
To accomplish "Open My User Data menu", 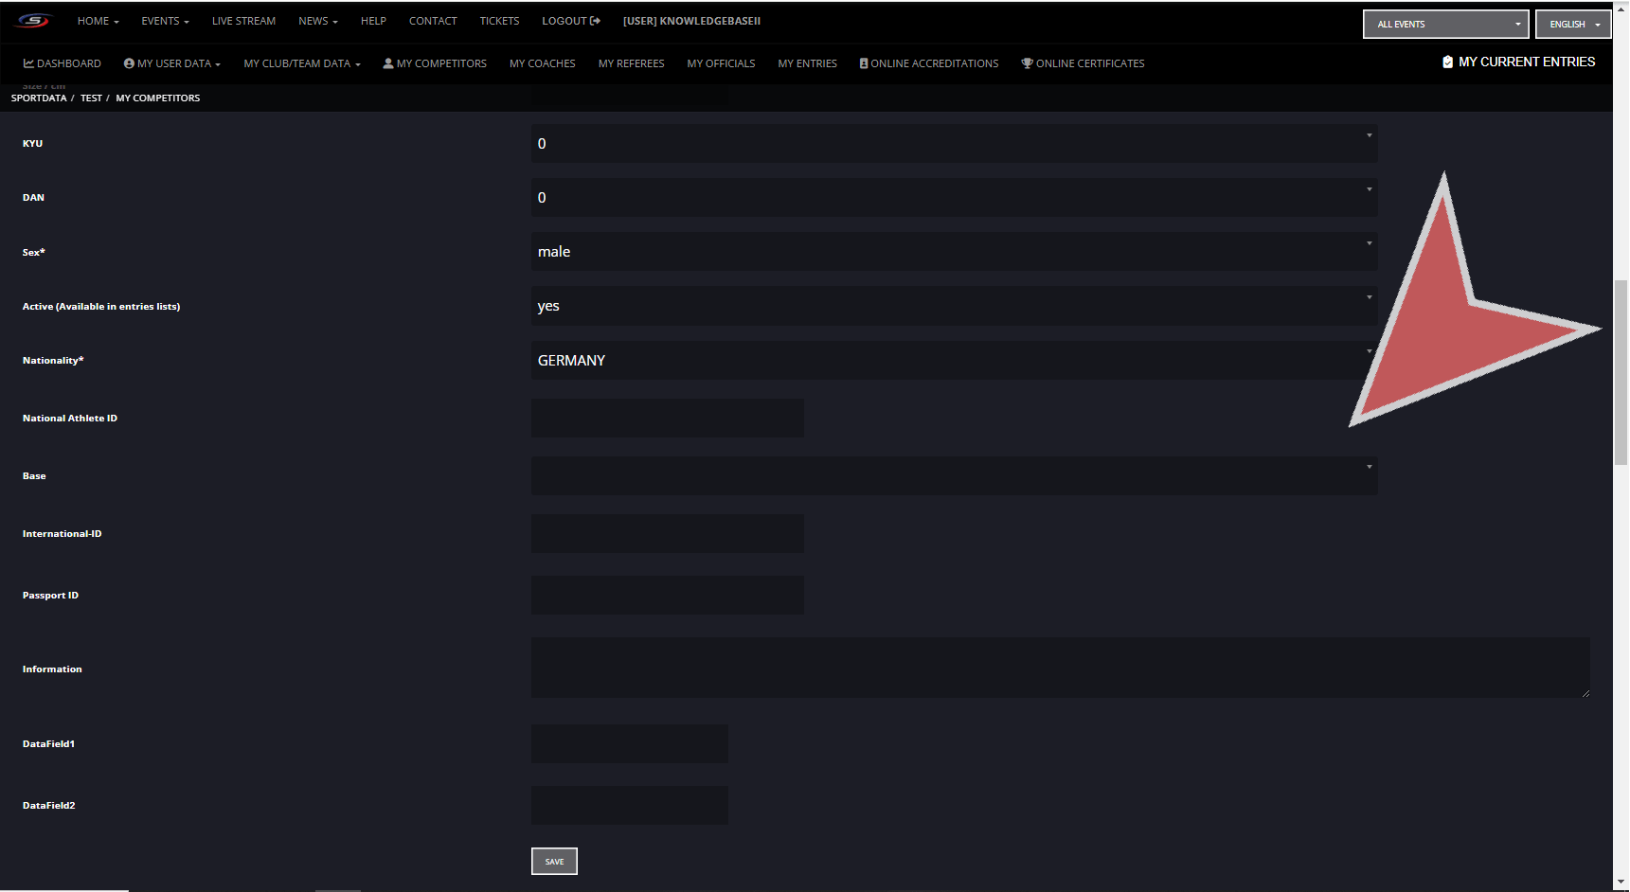I will [171, 63].
